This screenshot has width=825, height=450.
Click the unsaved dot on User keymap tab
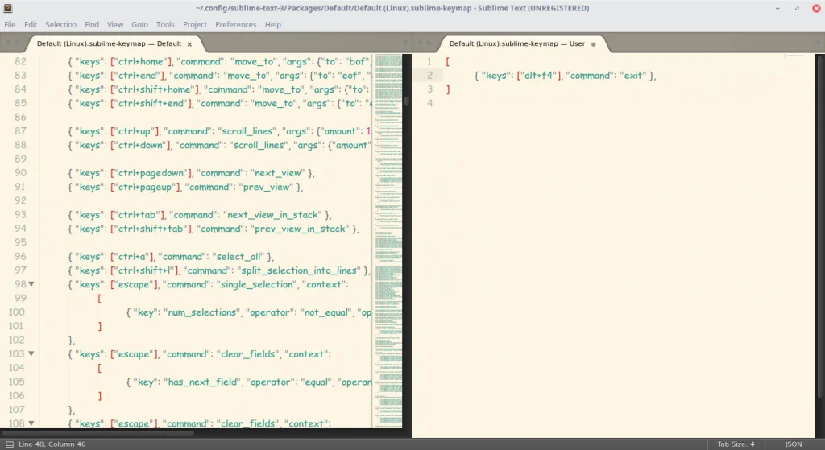594,44
